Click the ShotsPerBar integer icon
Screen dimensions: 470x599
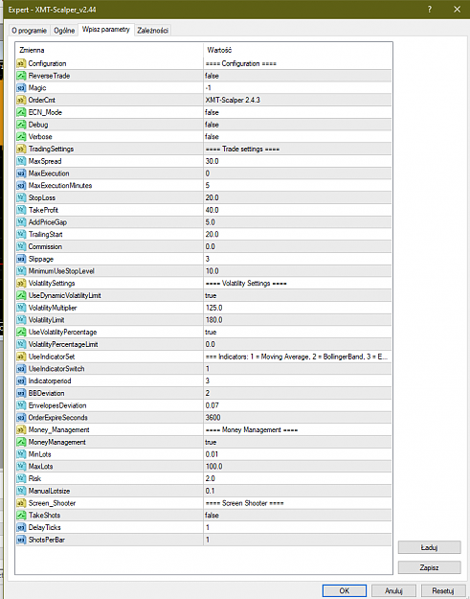click(x=21, y=540)
